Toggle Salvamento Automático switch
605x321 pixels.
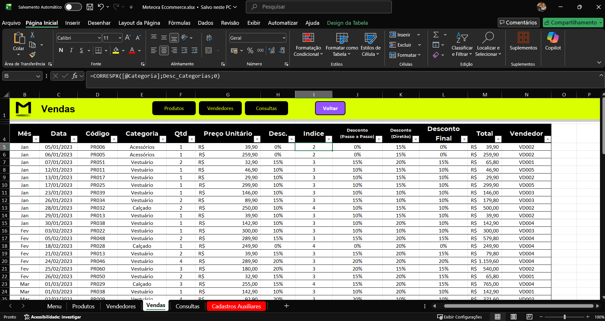pos(73,7)
